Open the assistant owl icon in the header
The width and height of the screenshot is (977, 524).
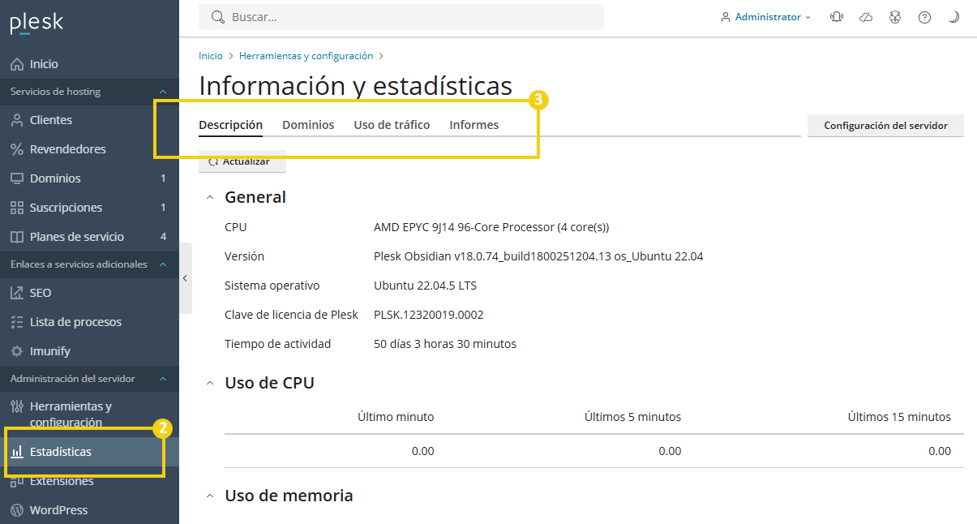(x=894, y=16)
